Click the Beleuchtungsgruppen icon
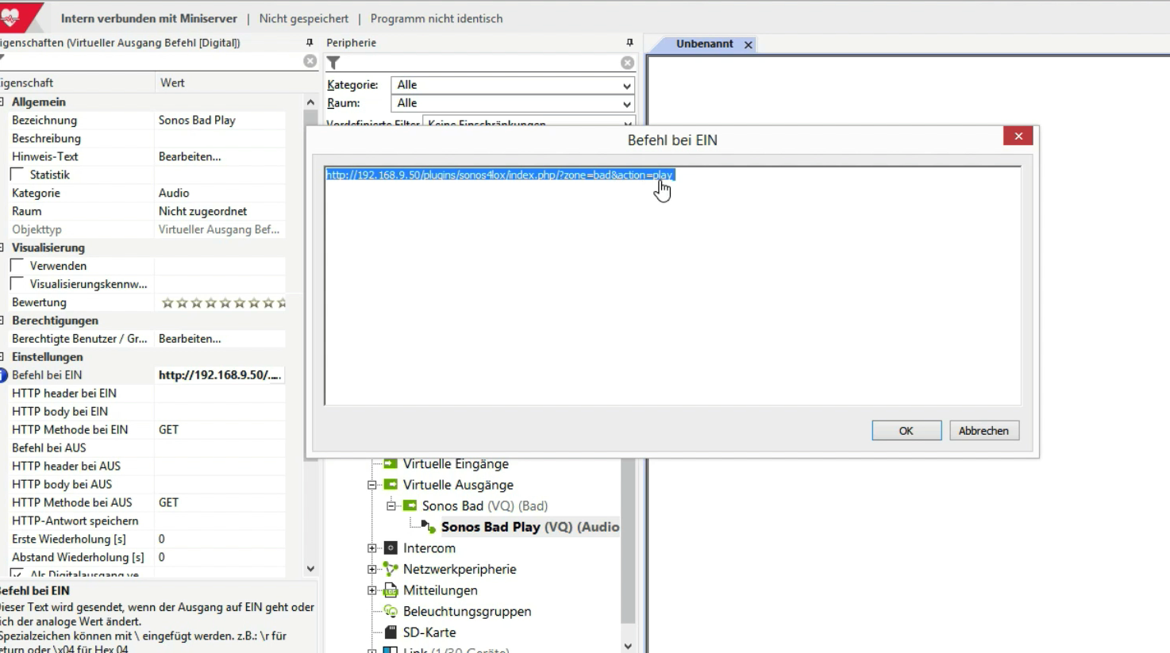 [391, 611]
